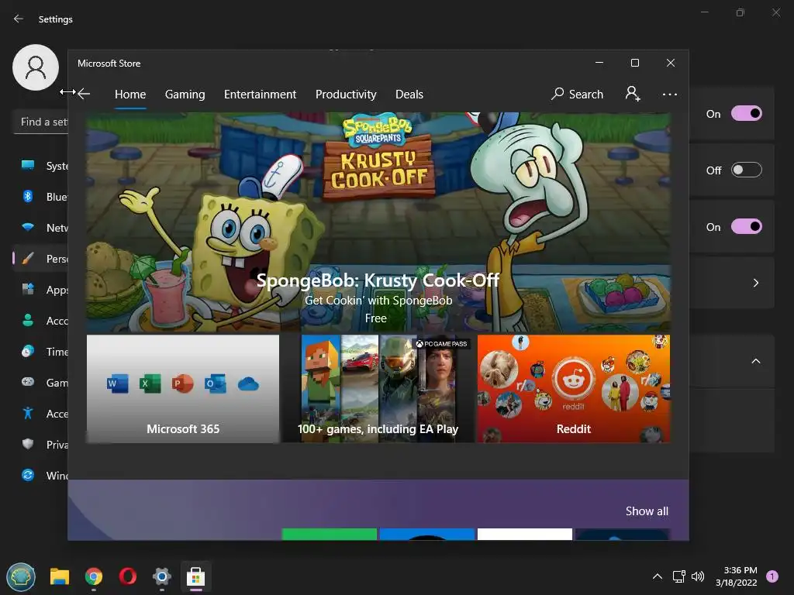The image size is (794, 595).
Task: Click the Show all link
Action: pyautogui.click(x=647, y=511)
